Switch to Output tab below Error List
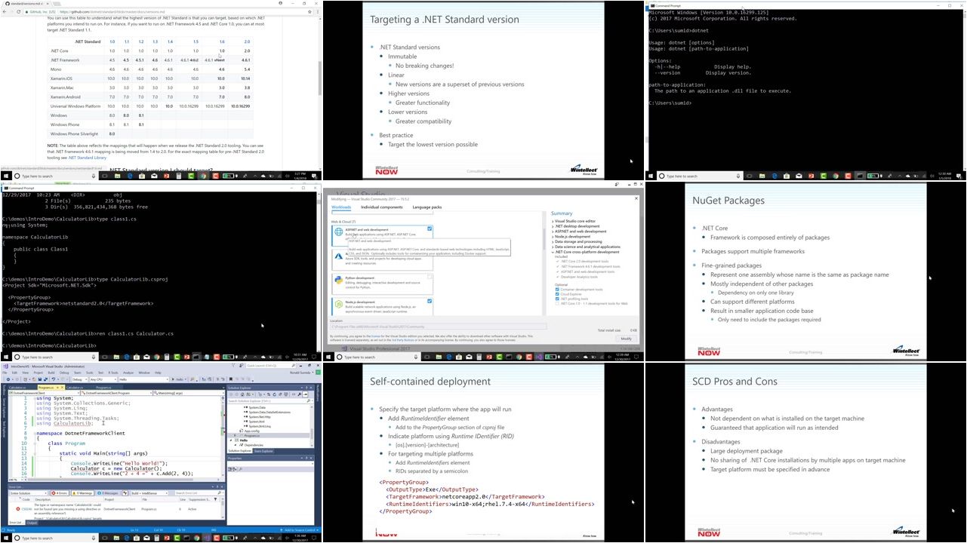 32,523
